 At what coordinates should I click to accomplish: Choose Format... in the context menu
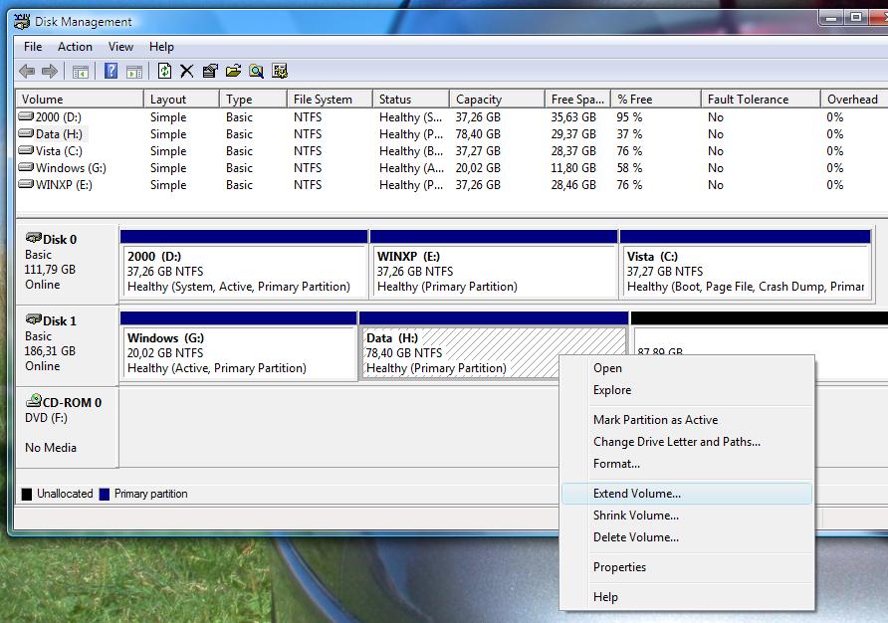(687, 464)
